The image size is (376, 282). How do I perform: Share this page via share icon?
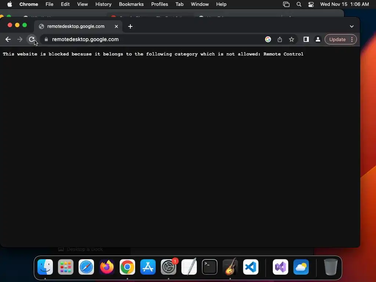coord(279,39)
